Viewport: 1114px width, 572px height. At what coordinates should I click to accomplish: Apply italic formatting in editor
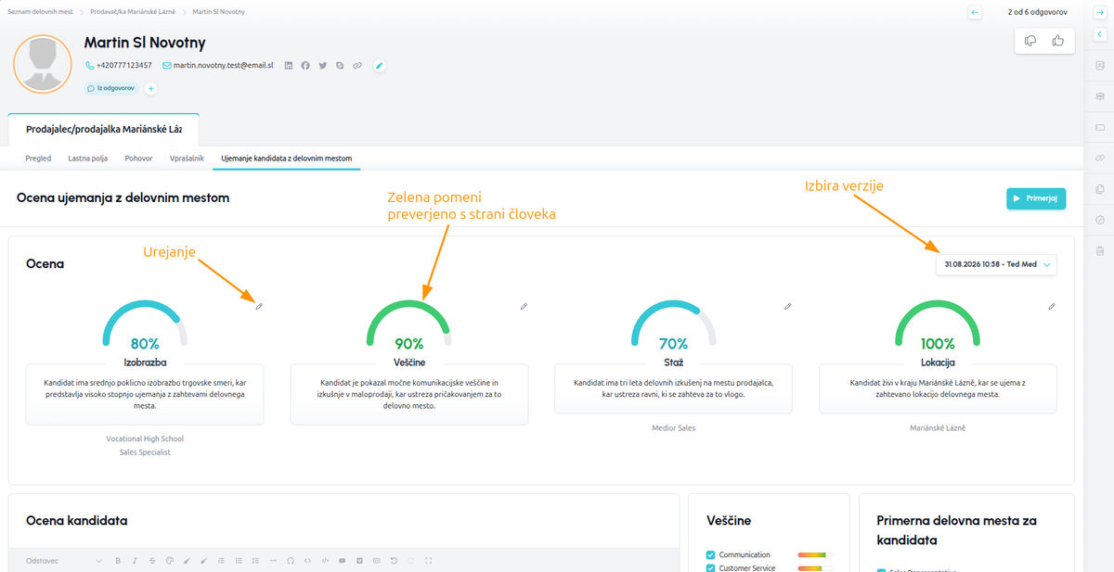(x=135, y=561)
